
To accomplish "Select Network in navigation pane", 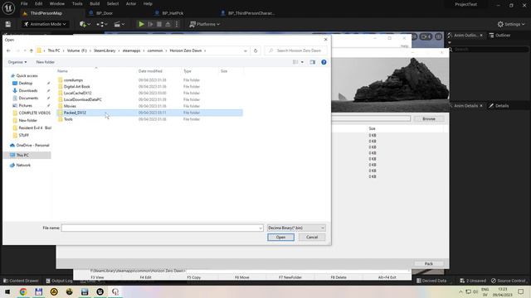I will click(23, 166).
